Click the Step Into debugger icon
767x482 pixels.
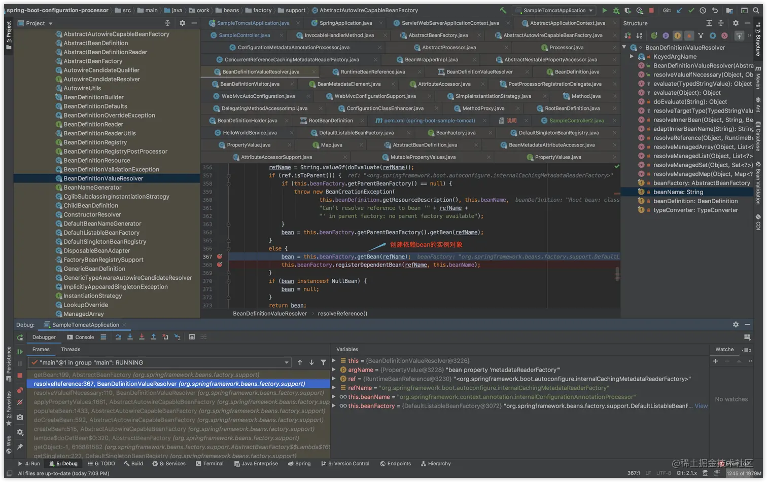(x=130, y=337)
